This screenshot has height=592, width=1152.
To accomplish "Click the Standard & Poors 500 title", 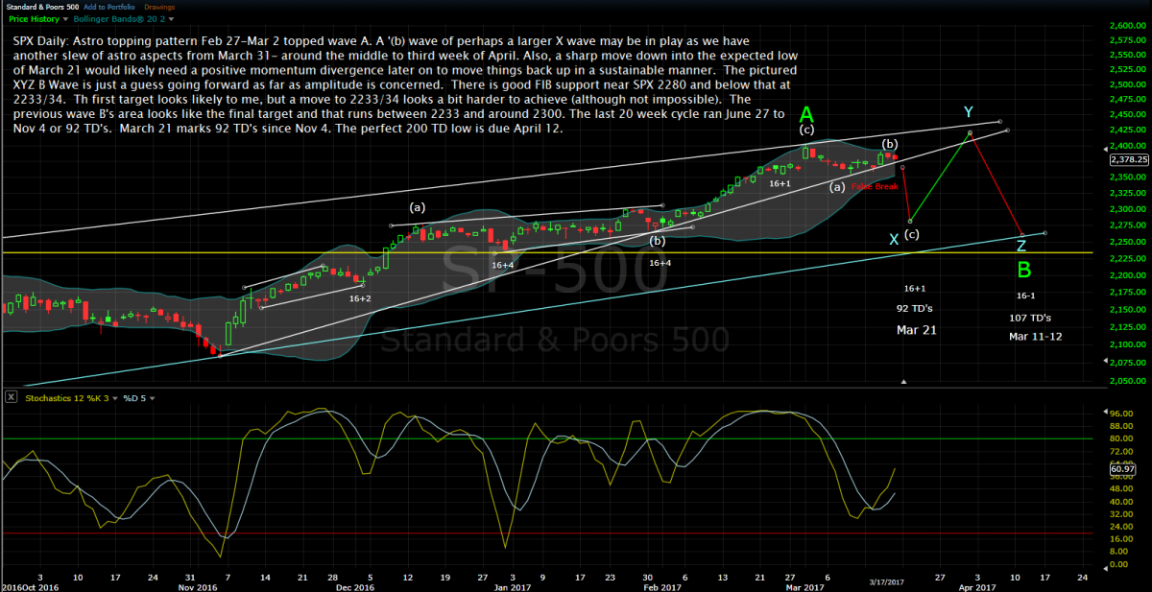I will coord(42,7).
